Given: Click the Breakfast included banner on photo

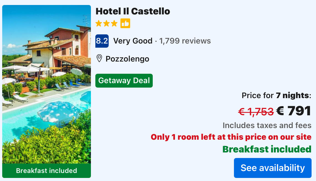Looking at the screenshot, I should pyautogui.click(x=47, y=171).
